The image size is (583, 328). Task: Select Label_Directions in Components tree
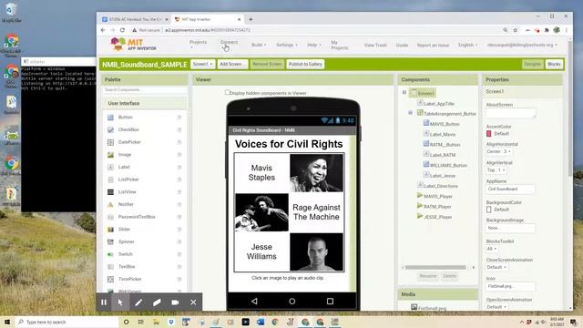[x=441, y=186]
